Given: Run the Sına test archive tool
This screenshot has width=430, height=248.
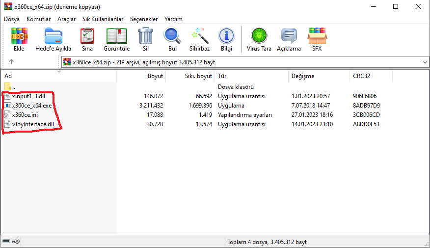Looking at the screenshot, I should (x=87, y=36).
